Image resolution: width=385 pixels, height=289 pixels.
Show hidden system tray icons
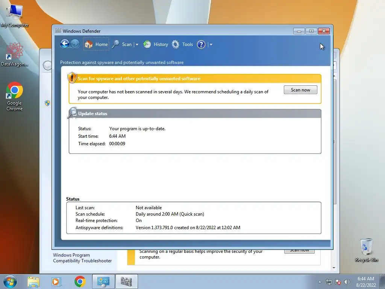(x=320, y=282)
